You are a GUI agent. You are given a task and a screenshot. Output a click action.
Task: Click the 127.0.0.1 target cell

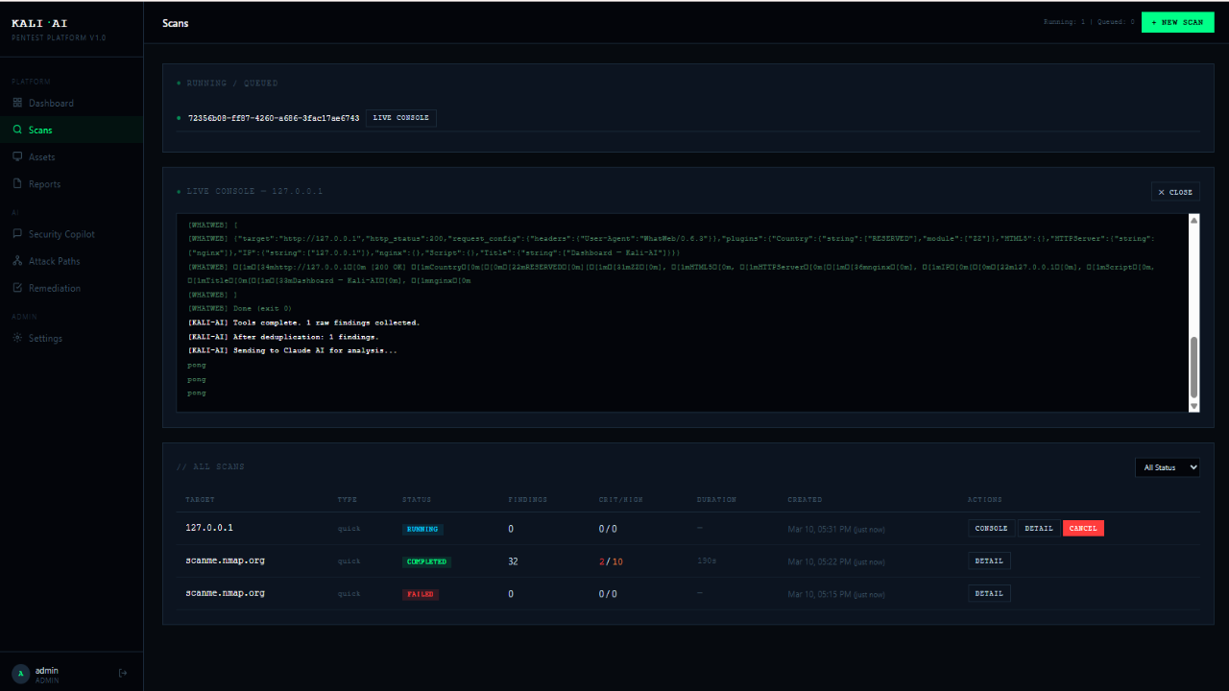(209, 528)
